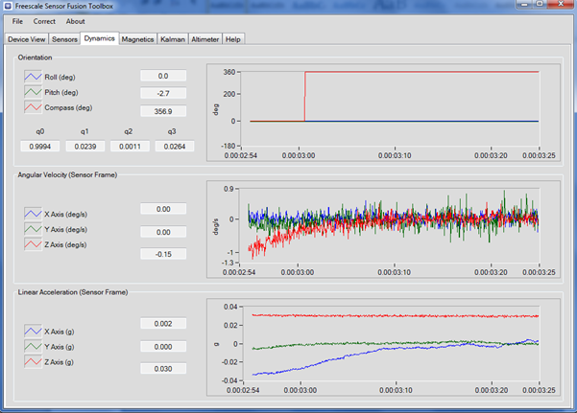Click the Orientation degrees chart
The image size is (577, 413).
(383, 112)
